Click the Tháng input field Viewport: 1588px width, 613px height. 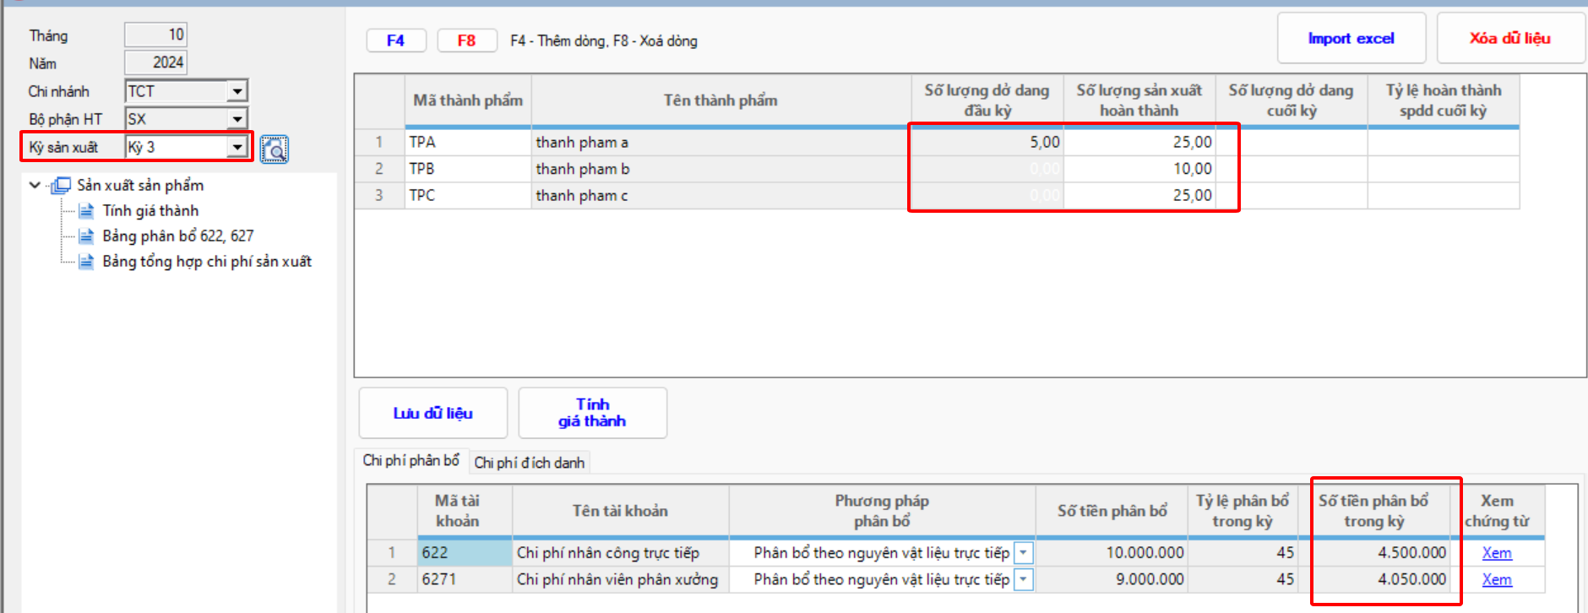pos(155,35)
